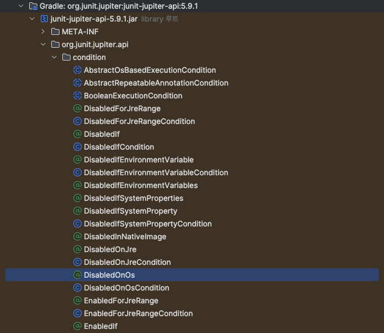Click annotation icon of DisabledForJreRange
This screenshot has height=333, width=384.
[77, 108]
